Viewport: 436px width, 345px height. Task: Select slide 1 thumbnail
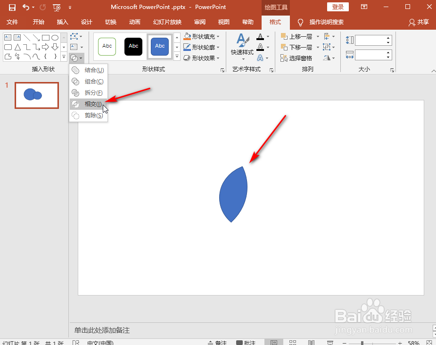[37, 95]
